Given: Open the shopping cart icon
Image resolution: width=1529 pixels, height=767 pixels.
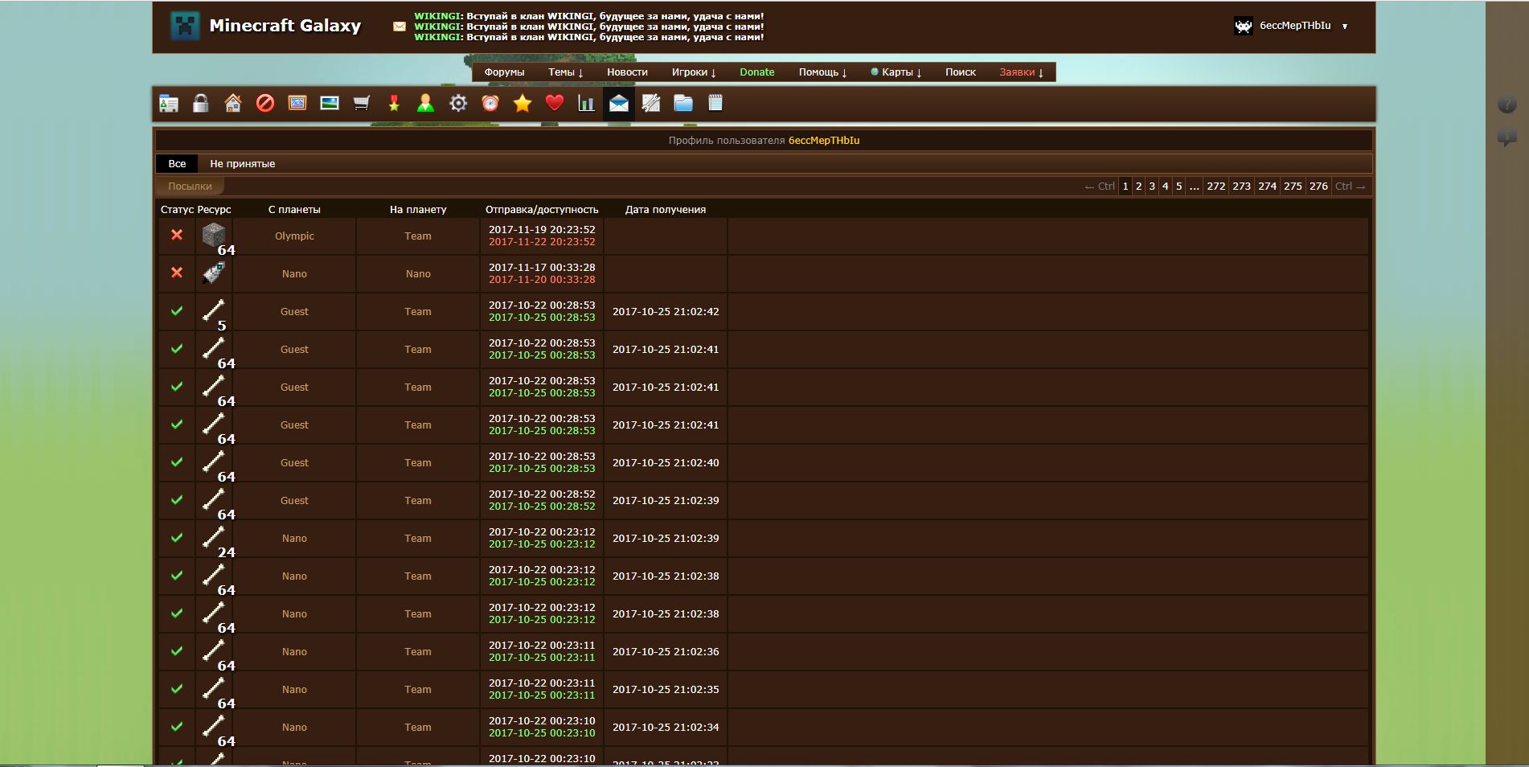Looking at the screenshot, I should point(362,104).
